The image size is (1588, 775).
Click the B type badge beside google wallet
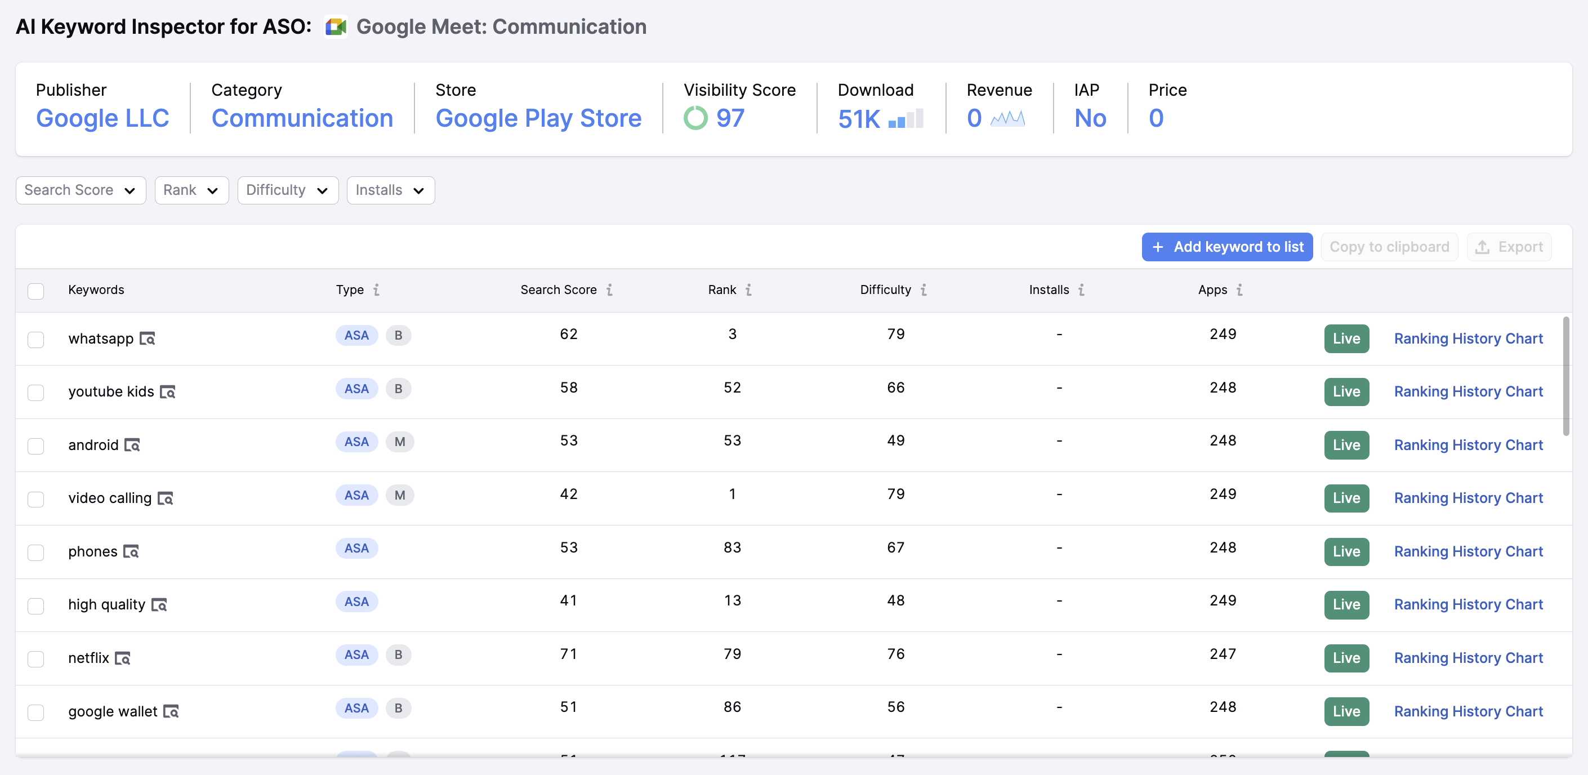point(399,709)
